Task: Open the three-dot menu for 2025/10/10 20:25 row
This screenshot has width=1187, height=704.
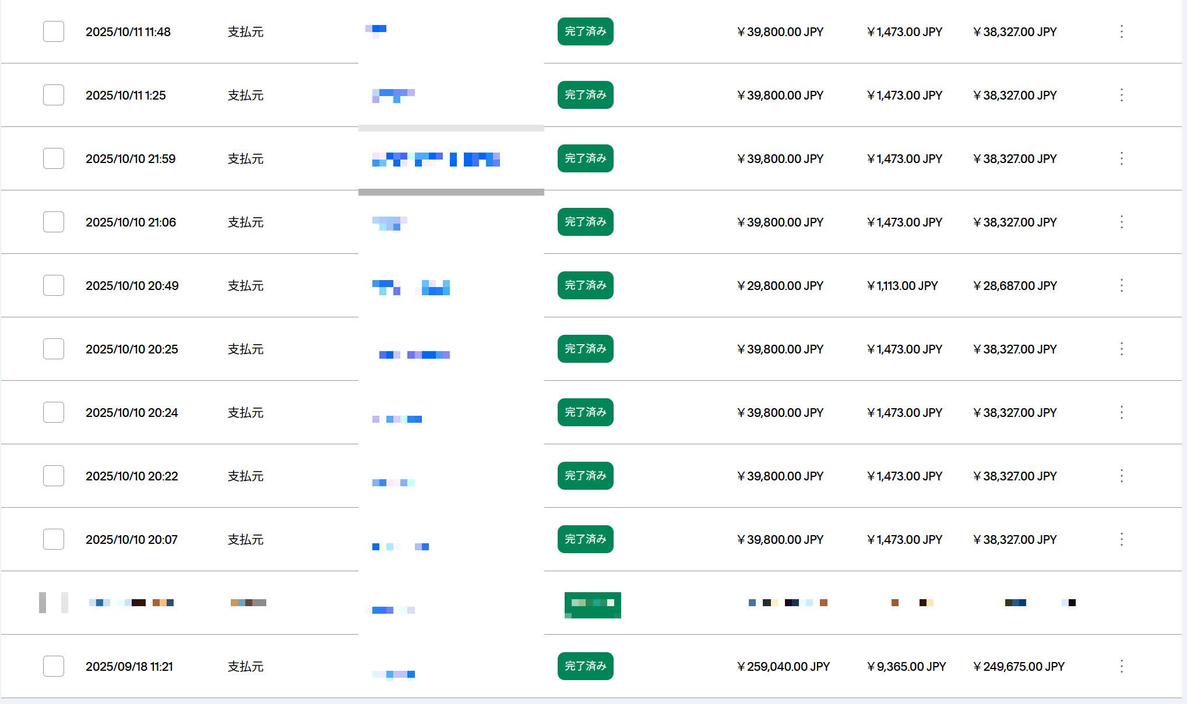Action: pos(1121,349)
